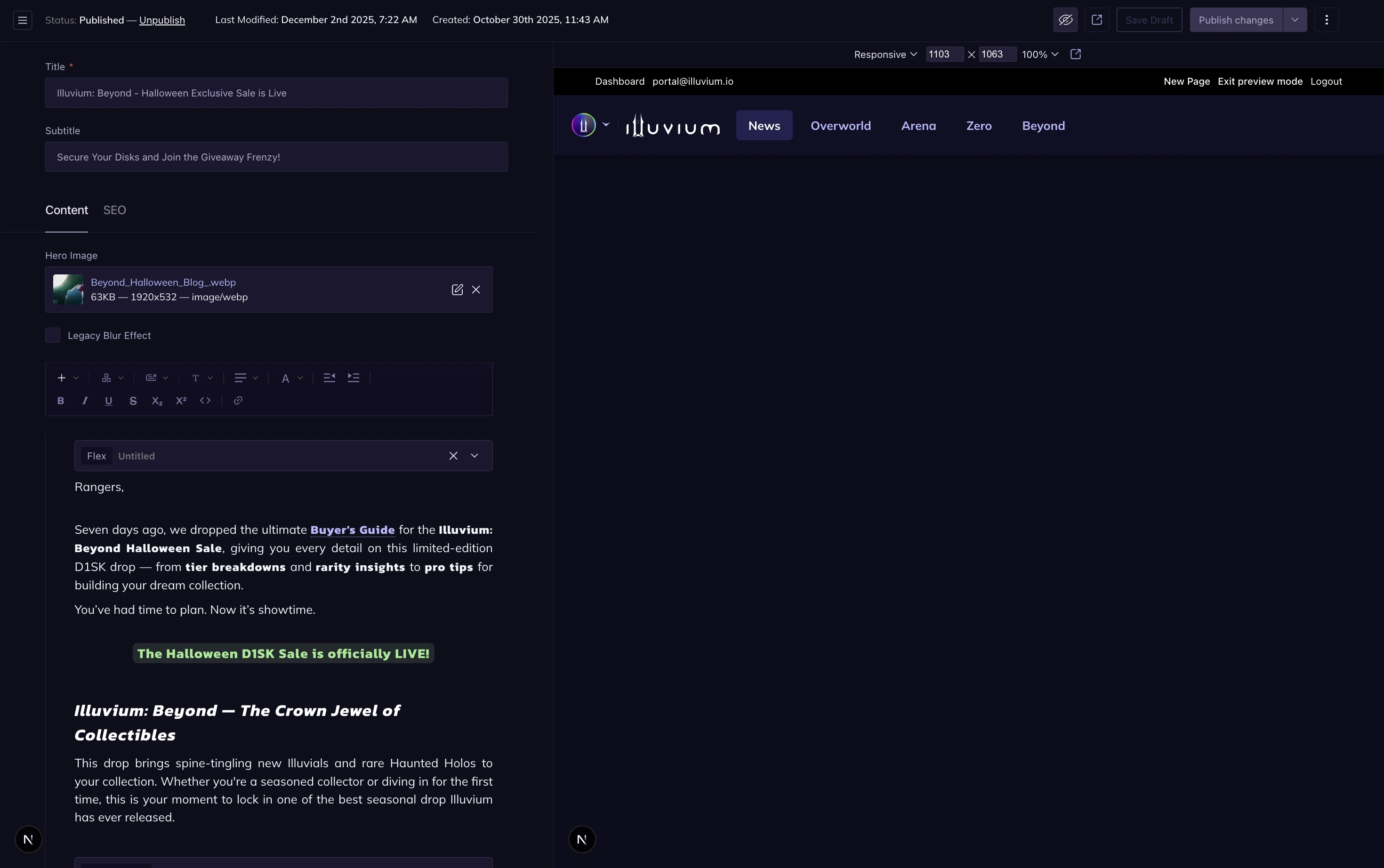1384x868 pixels.
Task: Open the text style (T) dropdown
Action: pos(202,378)
